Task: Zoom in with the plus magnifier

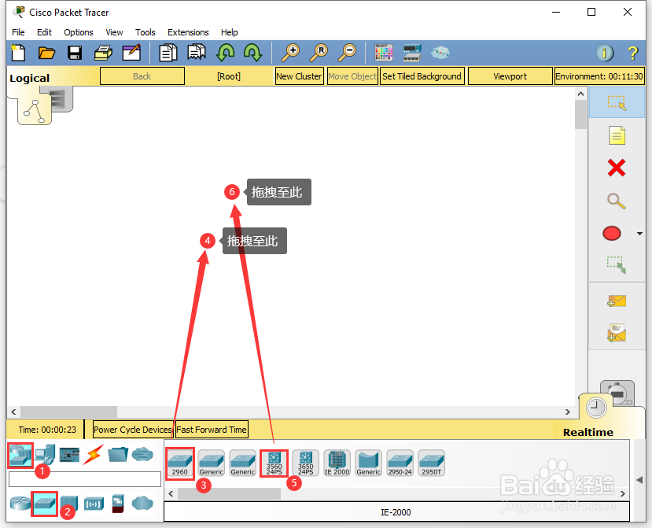Action: (x=290, y=53)
